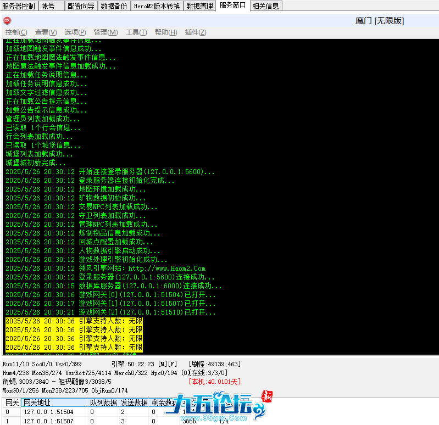This screenshot has width=439, height=425.
Task: Open the 控制(C) menu
Action: (x=16, y=32)
